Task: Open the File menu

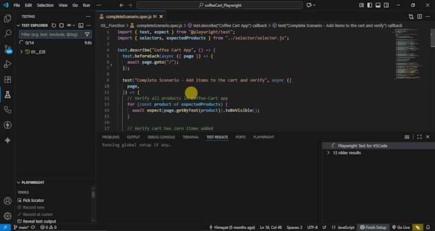Action: click(17, 5)
